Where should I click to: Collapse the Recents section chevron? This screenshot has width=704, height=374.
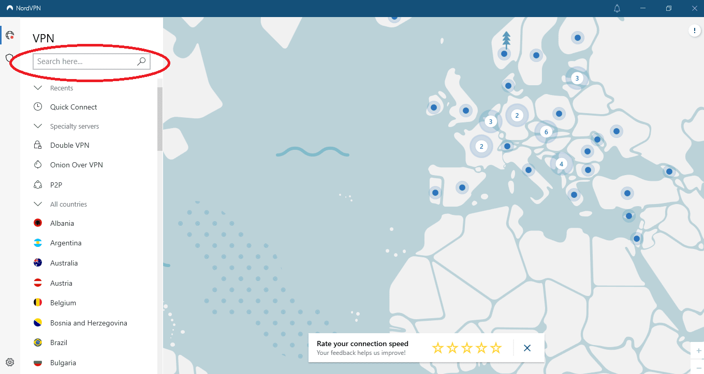(38, 88)
